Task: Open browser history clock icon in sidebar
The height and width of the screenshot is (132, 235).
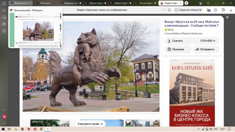Action: pyautogui.click(x=4, y=10)
